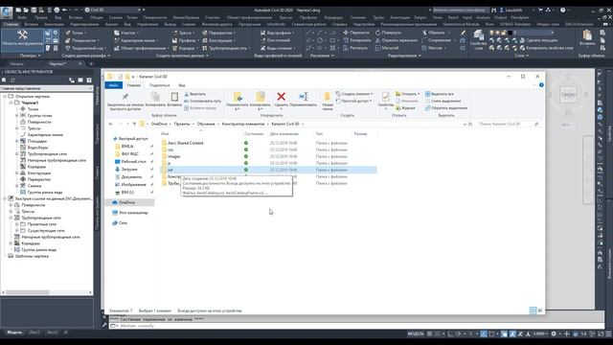Click Участок icon in Civil 3D ribbon
The image size is (613, 345).
[x=117, y=33]
